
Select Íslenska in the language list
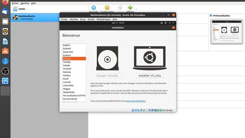pyautogui.click(x=74, y=72)
